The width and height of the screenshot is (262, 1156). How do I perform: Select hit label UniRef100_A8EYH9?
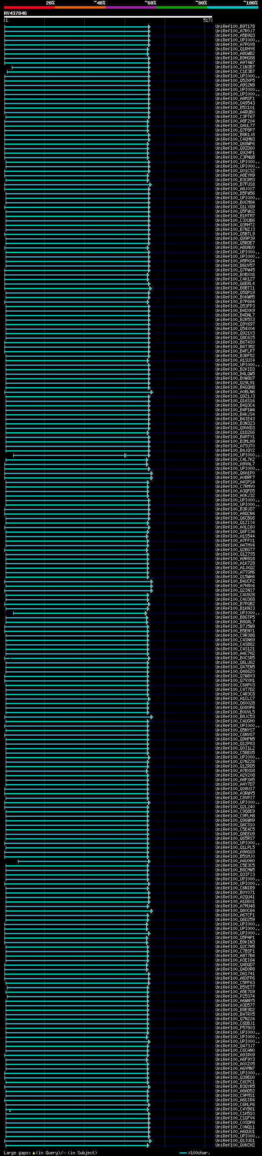click(x=235, y=175)
